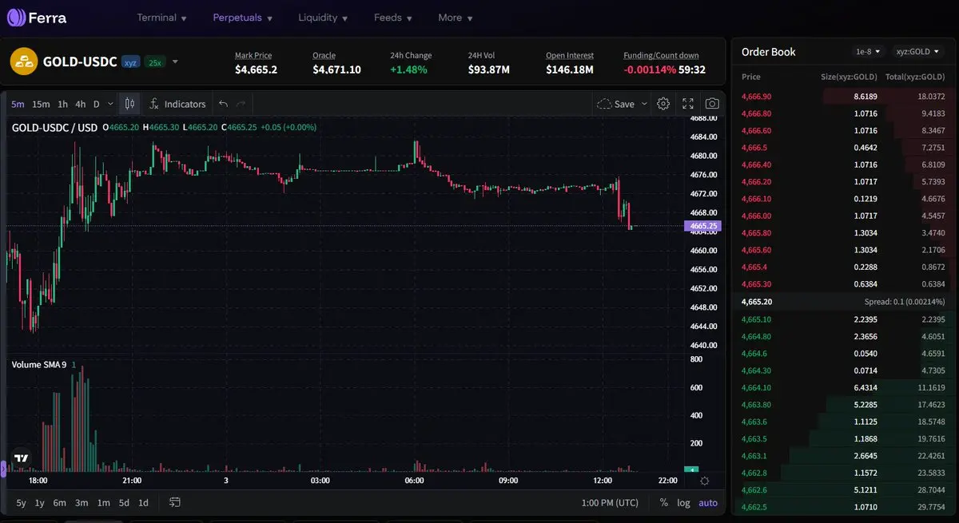959x523 pixels.
Task: Click the GOLD-USDC / USD chart legend title
Action: coord(54,127)
